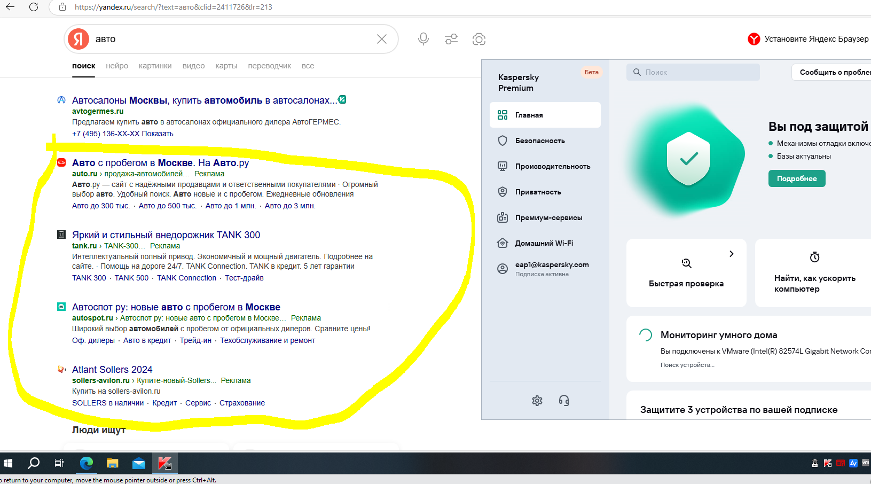Click the avtogermes.ru result favicon
This screenshot has height=484, width=871.
[61, 100]
